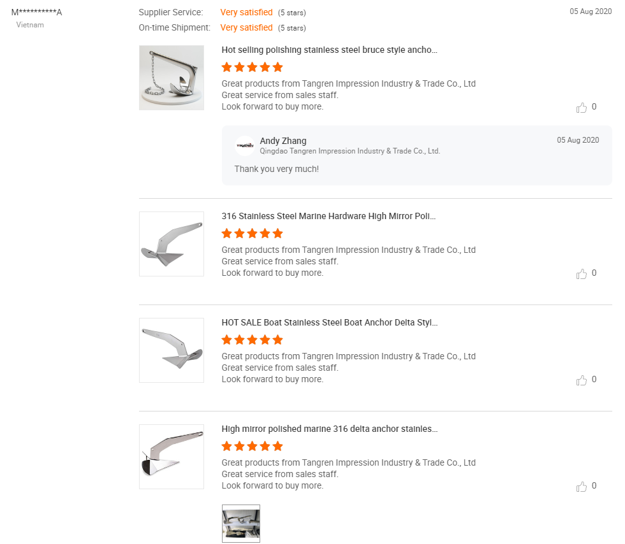The image size is (625, 544).
Task: Click the five-star rating of bruce anchor review
Action: (252, 67)
